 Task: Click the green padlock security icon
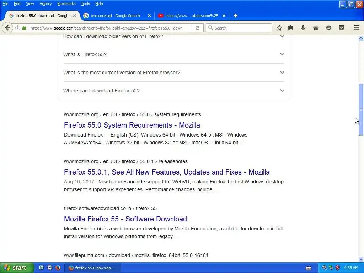[24, 28]
